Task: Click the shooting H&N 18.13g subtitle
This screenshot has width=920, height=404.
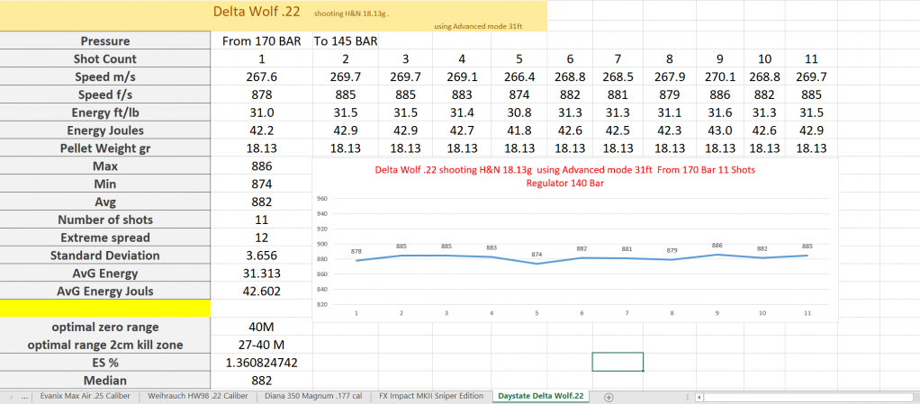Action: (x=351, y=13)
